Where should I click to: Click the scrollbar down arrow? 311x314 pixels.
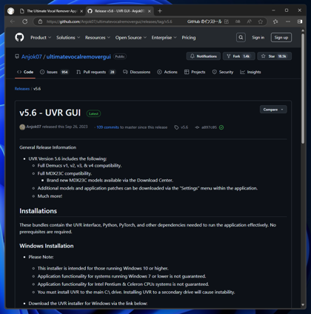click(x=303, y=305)
